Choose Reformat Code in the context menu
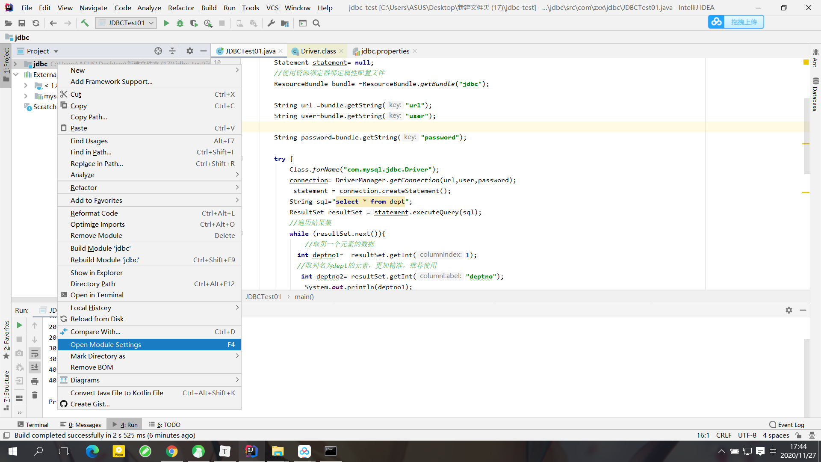This screenshot has height=462, width=821. (149, 213)
